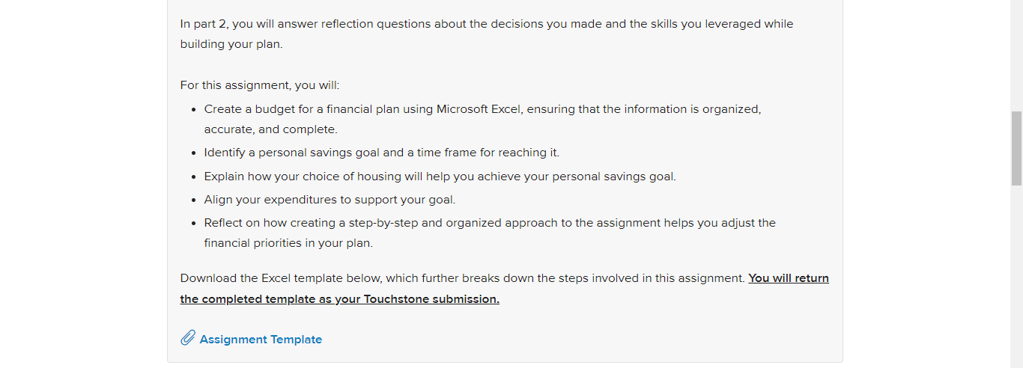Click the vertical scrollbar thumb
The image size is (1023, 368).
point(1016,148)
